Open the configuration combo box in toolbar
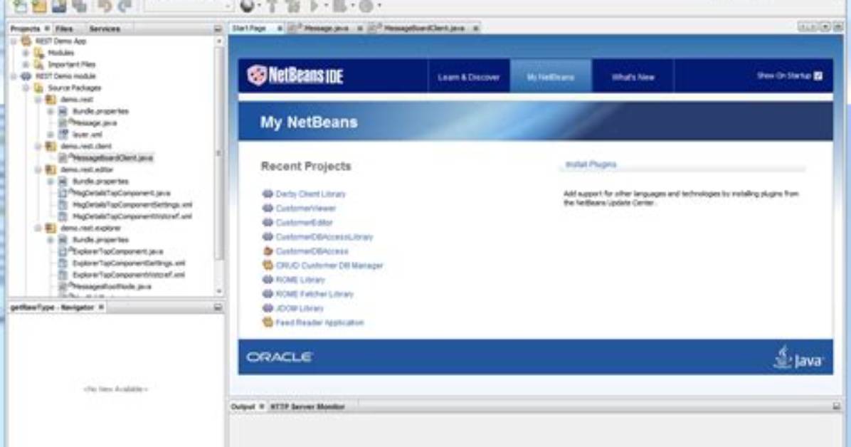Screen dimensions: 851x447 [189, 6]
